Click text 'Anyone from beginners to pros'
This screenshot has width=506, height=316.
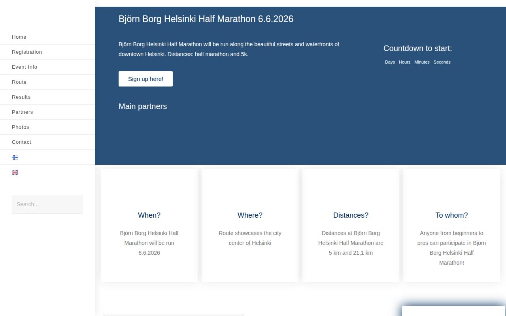451,248
